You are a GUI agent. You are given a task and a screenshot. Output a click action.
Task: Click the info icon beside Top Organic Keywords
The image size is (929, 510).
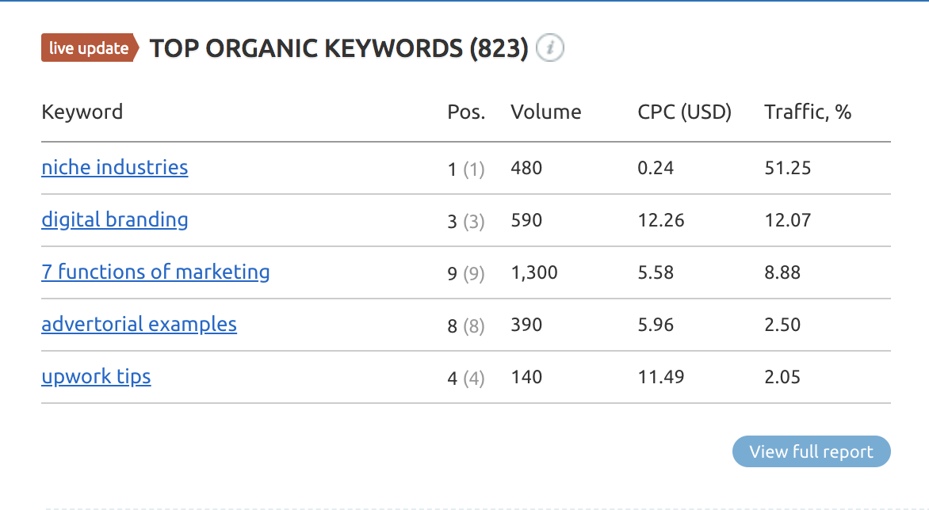[550, 48]
